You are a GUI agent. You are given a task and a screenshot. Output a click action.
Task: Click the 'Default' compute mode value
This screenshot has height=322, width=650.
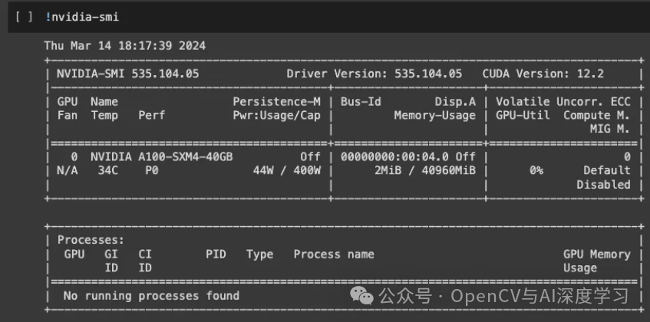coord(607,170)
